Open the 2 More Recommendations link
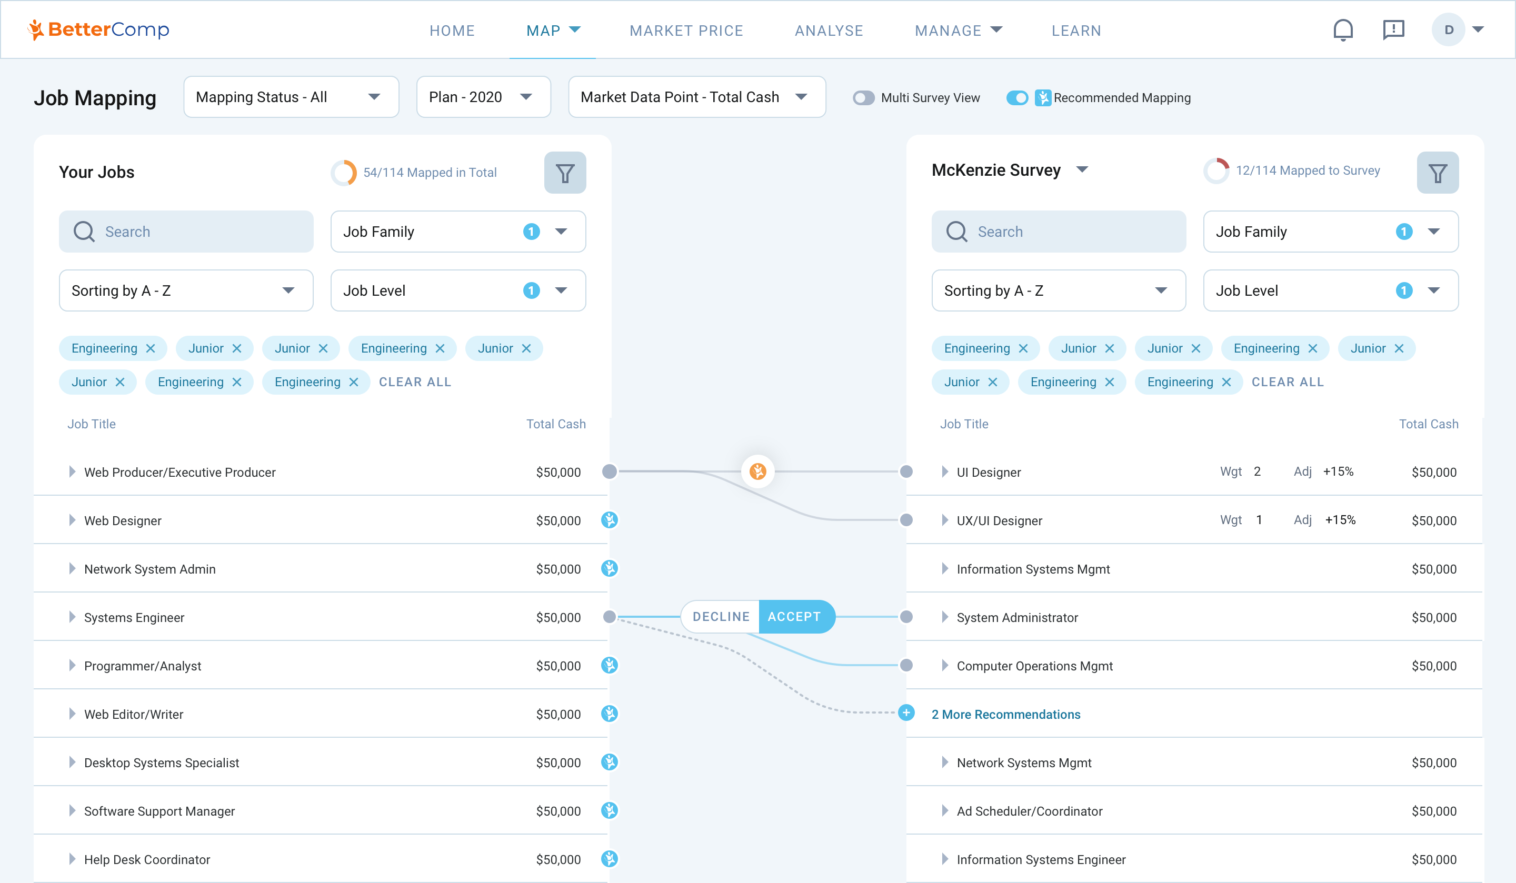 [x=1006, y=714]
